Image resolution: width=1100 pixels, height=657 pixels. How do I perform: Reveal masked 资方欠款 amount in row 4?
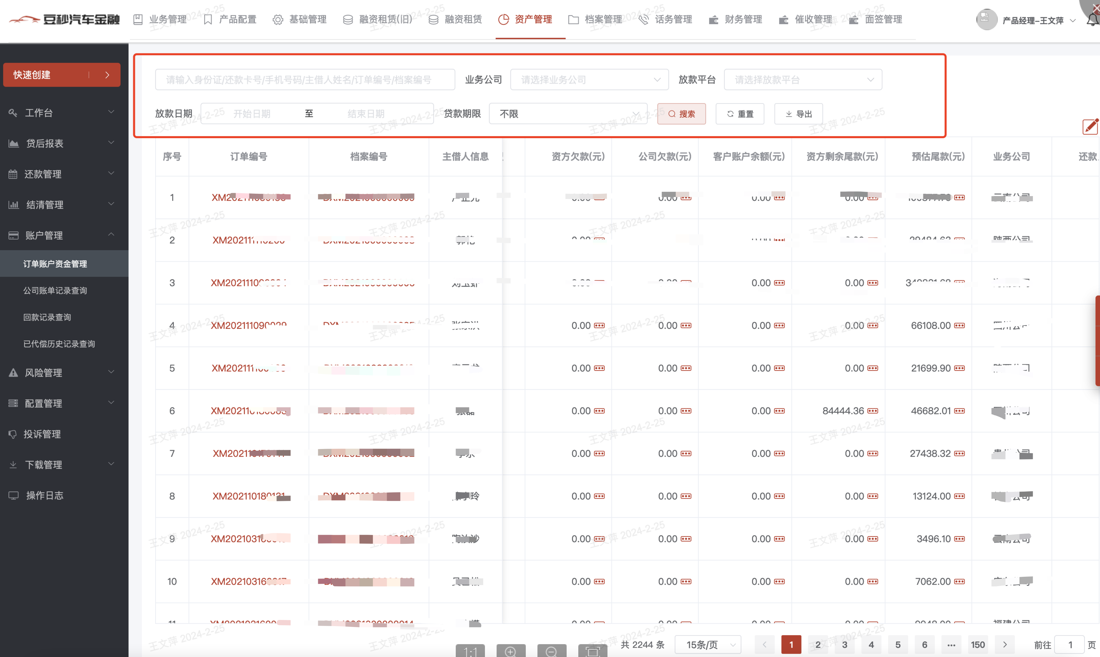coord(599,325)
